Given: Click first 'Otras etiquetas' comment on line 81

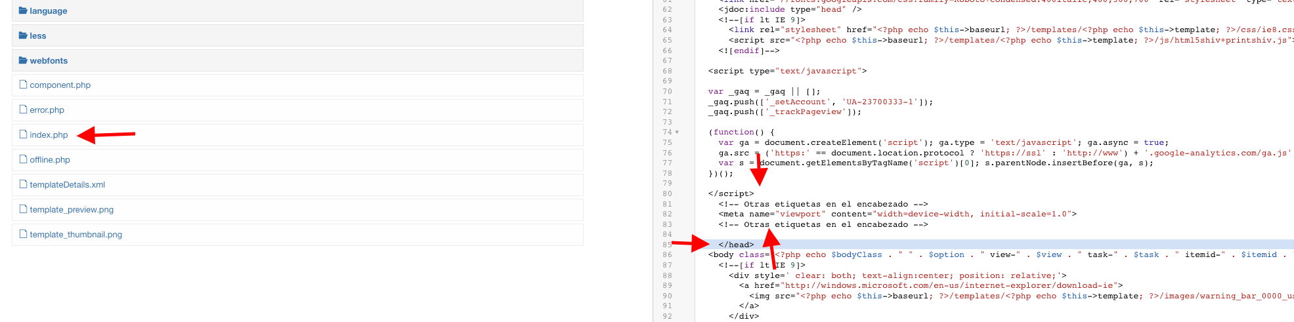Looking at the screenshot, I should click(823, 204).
